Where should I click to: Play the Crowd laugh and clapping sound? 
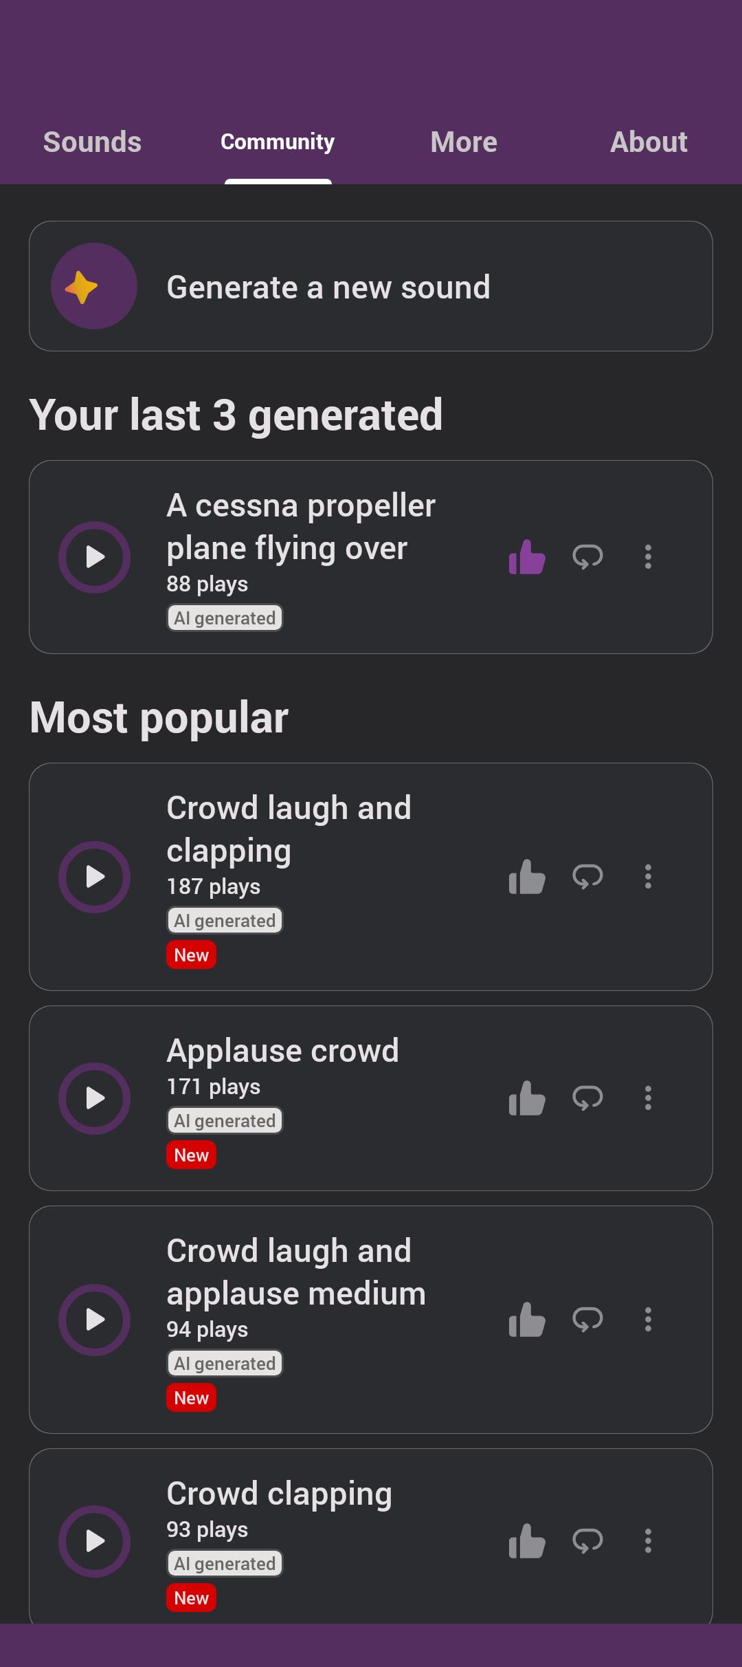coord(95,877)
